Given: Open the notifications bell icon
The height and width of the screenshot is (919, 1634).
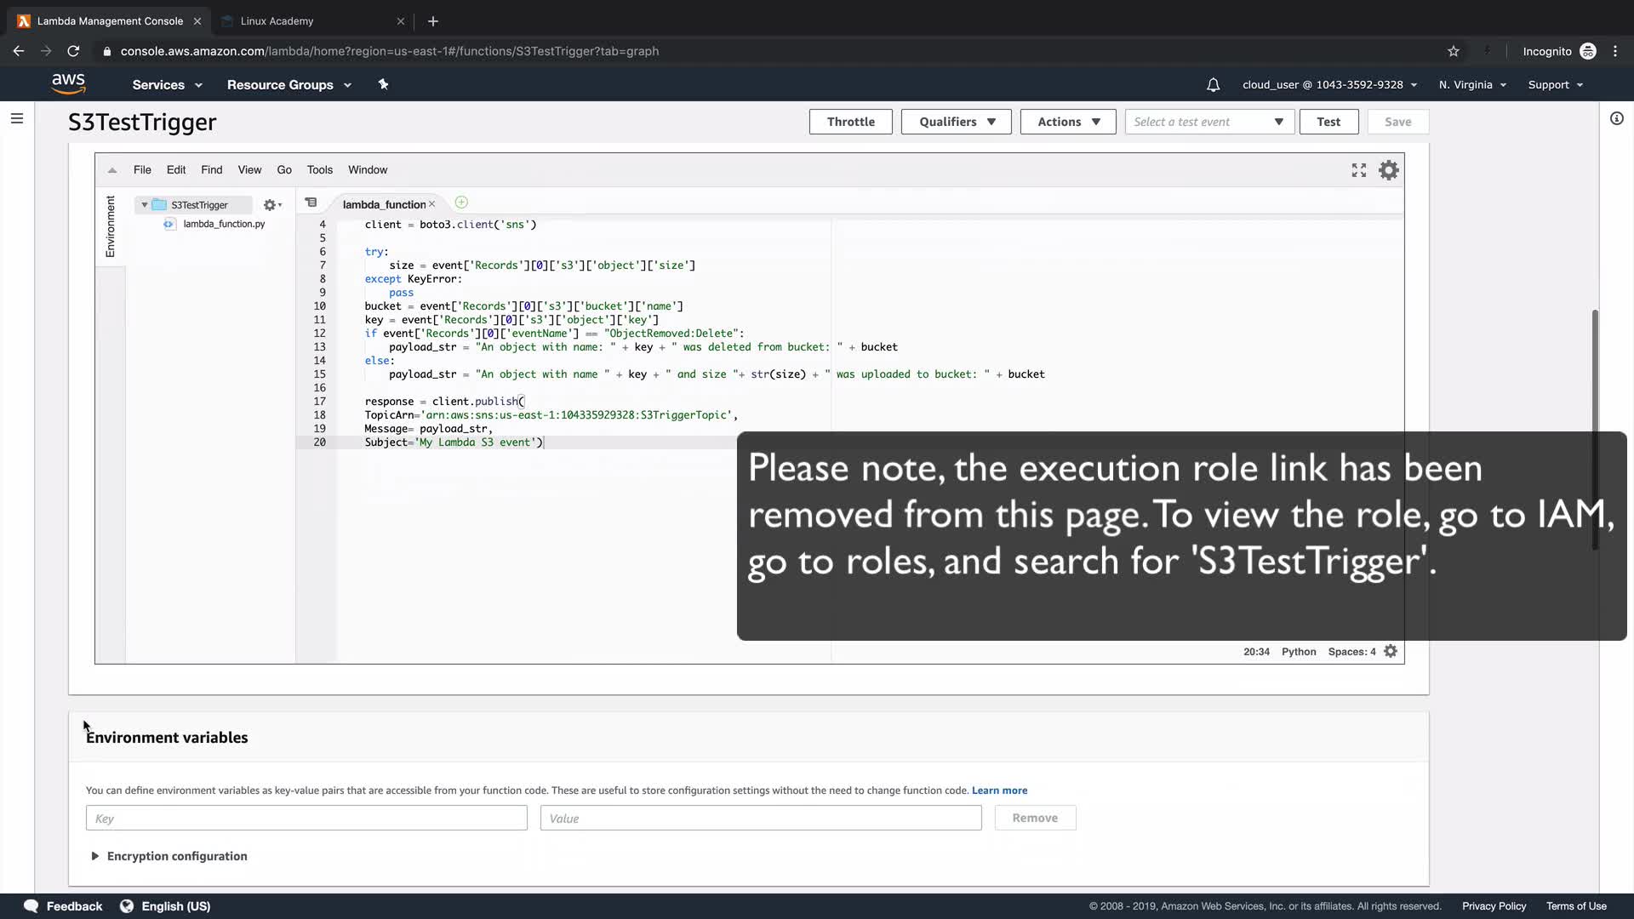Looking at the screenshot, I should click(1213, 85).
